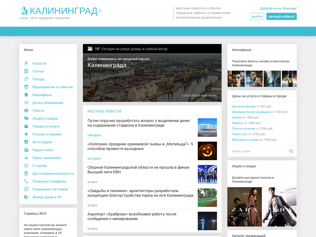Click the Киноафиша film strip icon
Viewport: 316px width, 237px height.
pyautogui.click(x=26, y=95)
